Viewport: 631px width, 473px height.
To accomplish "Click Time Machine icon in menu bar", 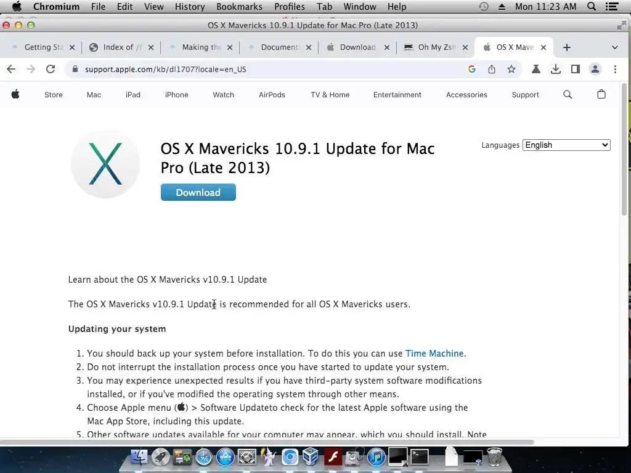I will (x=484, y=6).
